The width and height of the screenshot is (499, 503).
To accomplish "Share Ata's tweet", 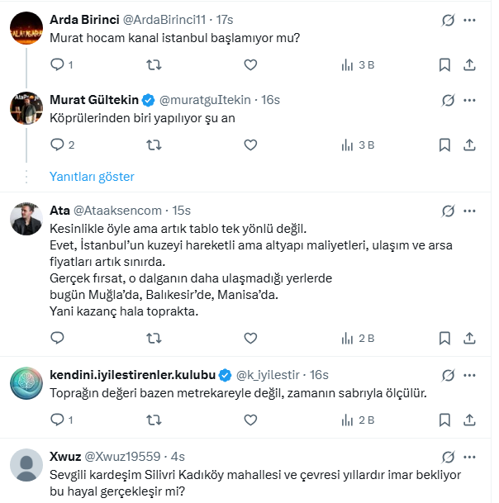I will pos(470,338).
